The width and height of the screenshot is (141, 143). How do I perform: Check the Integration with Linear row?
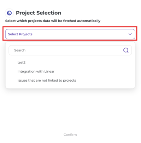click(x=70, y=71)
